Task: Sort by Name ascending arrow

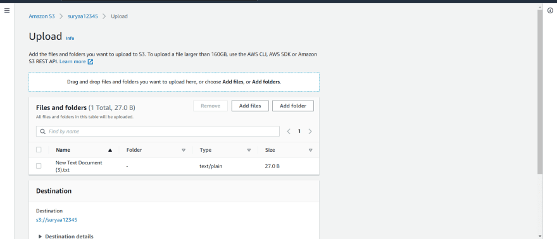Action: [x=110, y=150]
